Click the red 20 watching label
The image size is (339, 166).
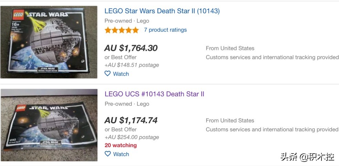pyautogui.click(x=121, y=145)
